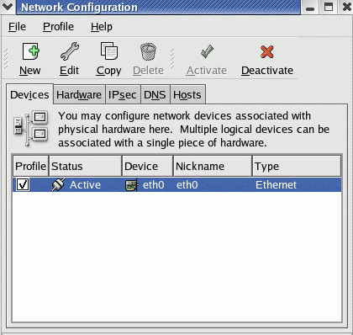This screenshot has height=335, width=353.
Task: Switch to the Hardware tab
Action: [x=79, y=95]
